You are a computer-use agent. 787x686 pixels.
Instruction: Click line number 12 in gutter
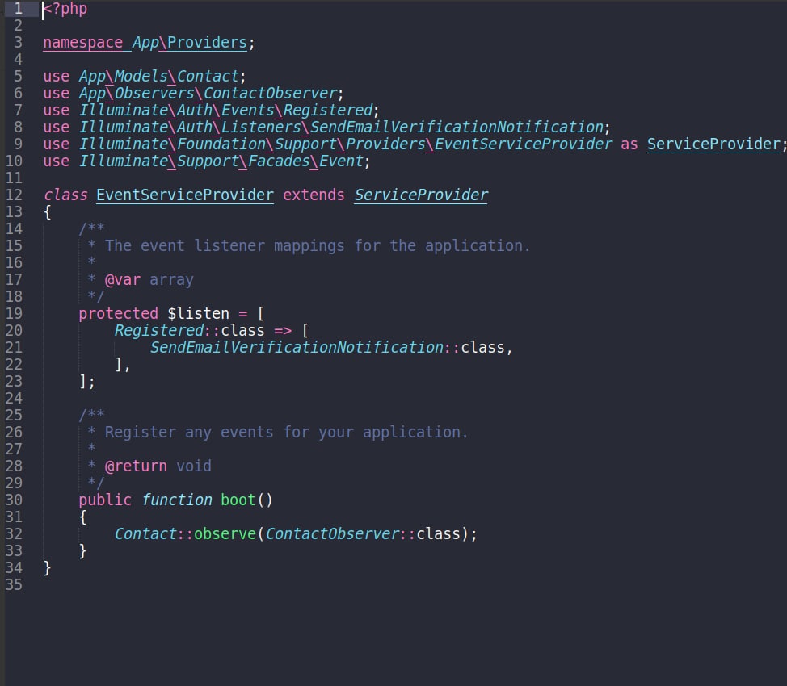(14, 195)
